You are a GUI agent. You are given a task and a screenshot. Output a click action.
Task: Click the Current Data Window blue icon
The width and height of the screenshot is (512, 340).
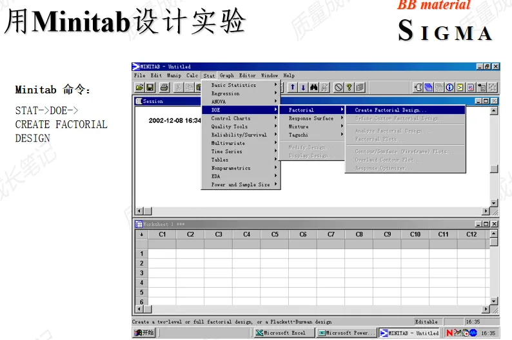428,88
